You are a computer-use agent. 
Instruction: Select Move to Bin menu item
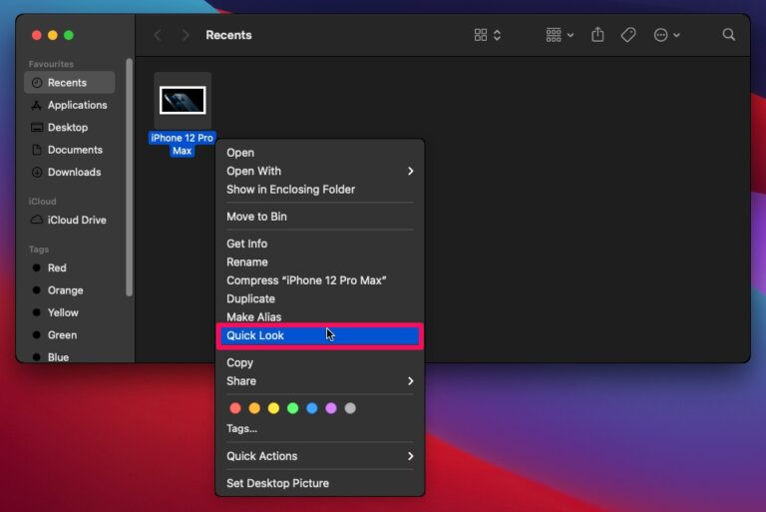click(257, 217)
